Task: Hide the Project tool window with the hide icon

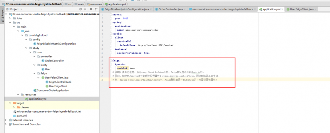Action: point(96,9)
